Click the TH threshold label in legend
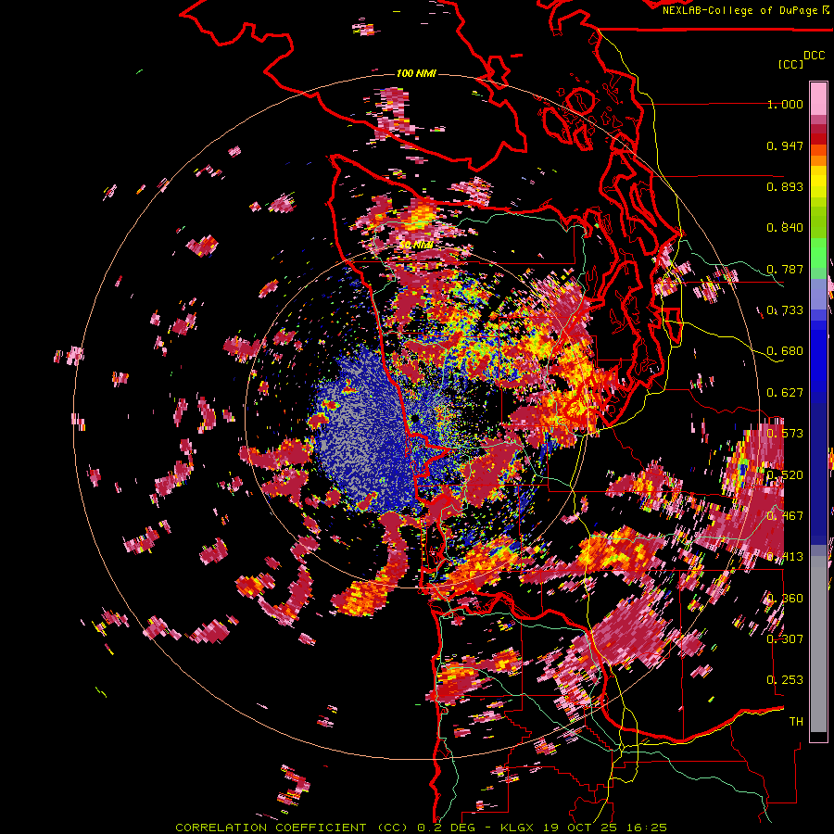Screen dimensions: 834x834 pyautogui.click(x=796, y=721)
